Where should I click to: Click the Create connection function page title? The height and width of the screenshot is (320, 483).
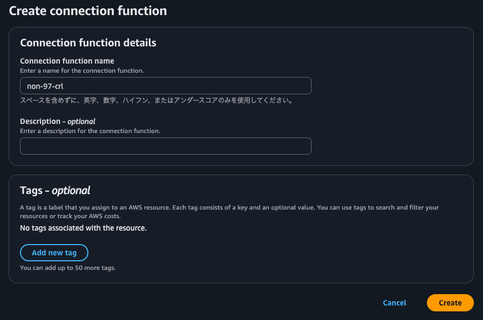tap(88, 10)
